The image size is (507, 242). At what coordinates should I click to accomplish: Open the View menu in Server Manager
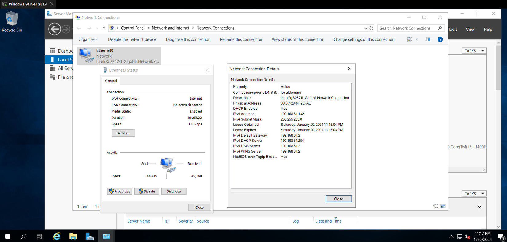(470, 29)
